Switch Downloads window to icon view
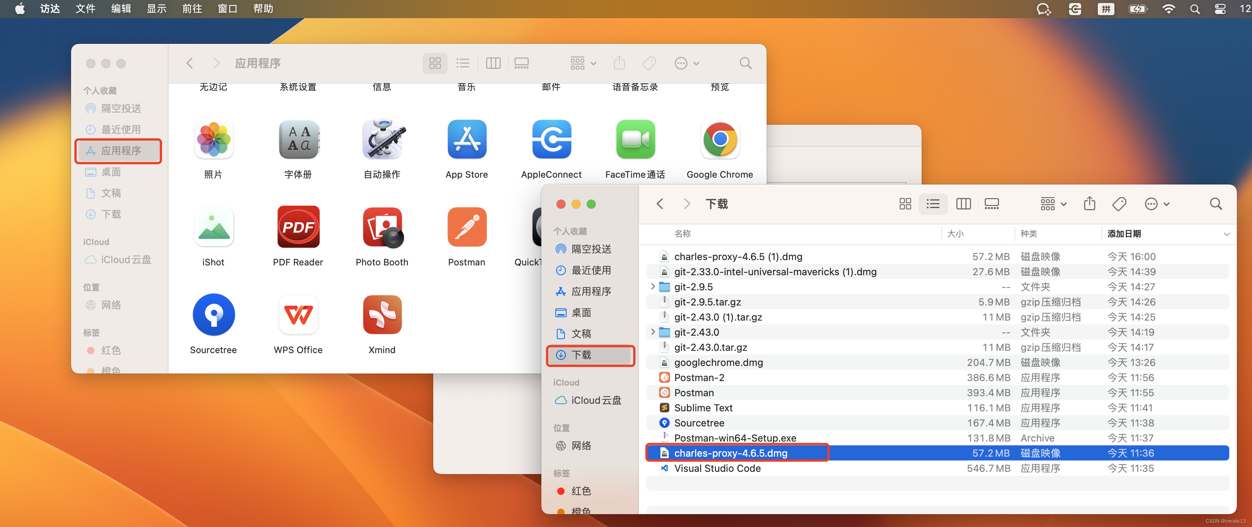The width and height of the screenshot is (1252, 527). point(905,204)
